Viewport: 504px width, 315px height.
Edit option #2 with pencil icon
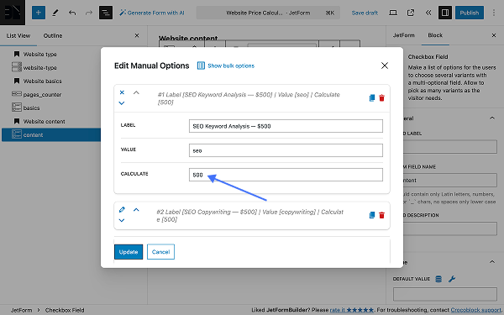122,210
